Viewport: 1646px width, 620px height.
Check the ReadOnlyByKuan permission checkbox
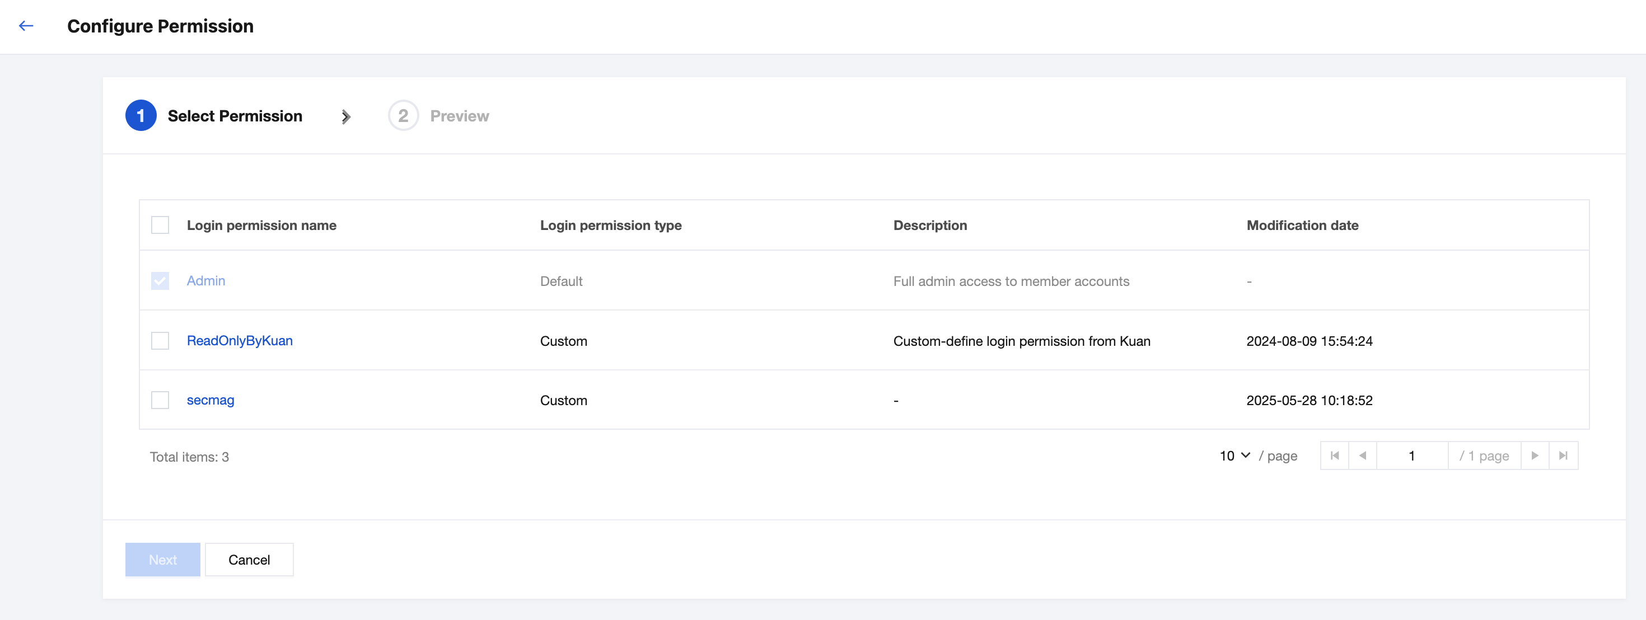[160, 341]
